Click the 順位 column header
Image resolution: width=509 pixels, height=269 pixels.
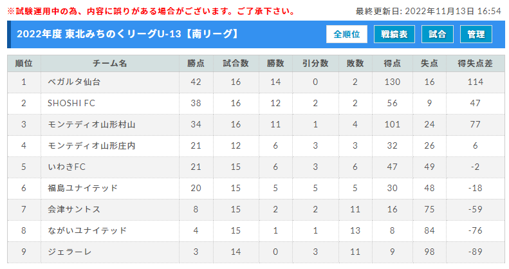point(24,63)
